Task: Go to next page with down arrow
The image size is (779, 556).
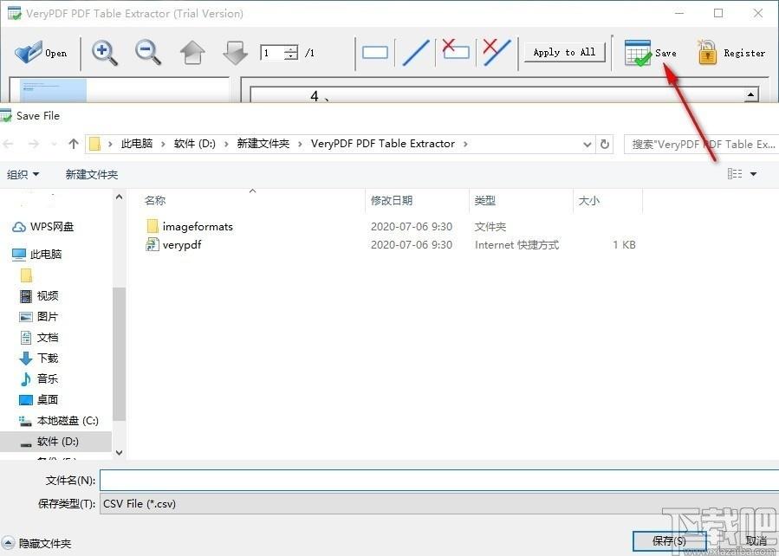Action: (x=235, y=53)
